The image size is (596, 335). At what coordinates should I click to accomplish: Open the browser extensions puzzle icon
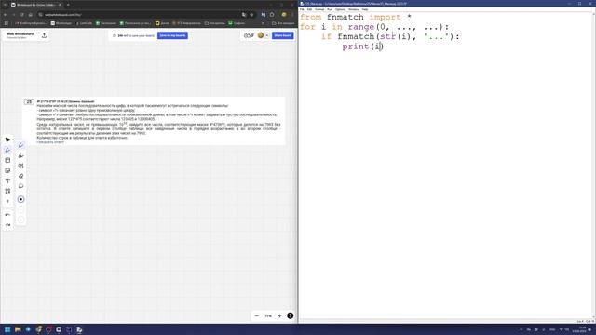(x=272, y=15)
